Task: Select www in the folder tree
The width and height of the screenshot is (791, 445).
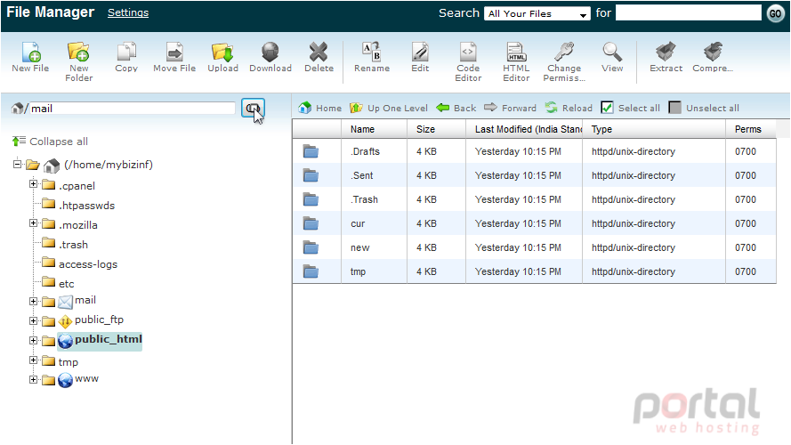Action: [86, 378]
